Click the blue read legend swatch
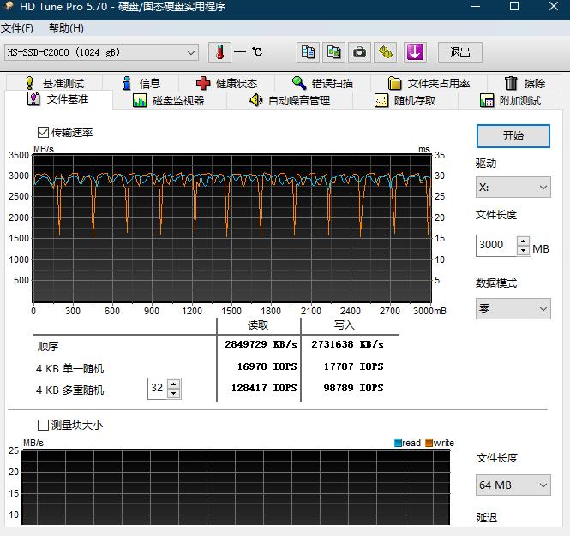This screenshot has width=570, height=536. [398, 443]
